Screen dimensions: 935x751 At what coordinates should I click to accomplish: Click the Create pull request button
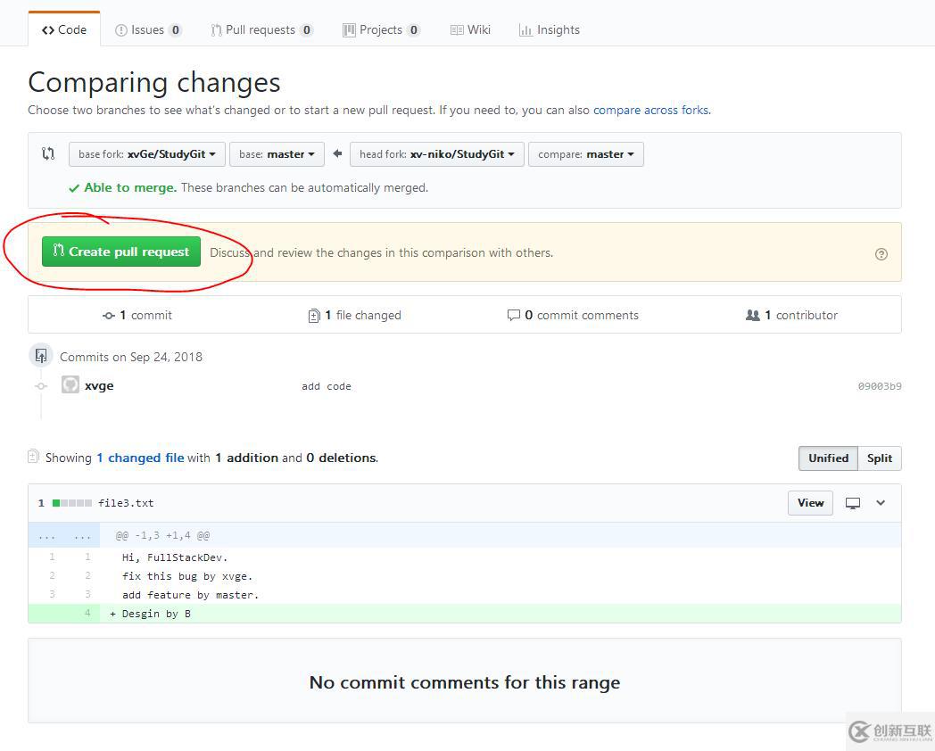[x=121, y=252]
